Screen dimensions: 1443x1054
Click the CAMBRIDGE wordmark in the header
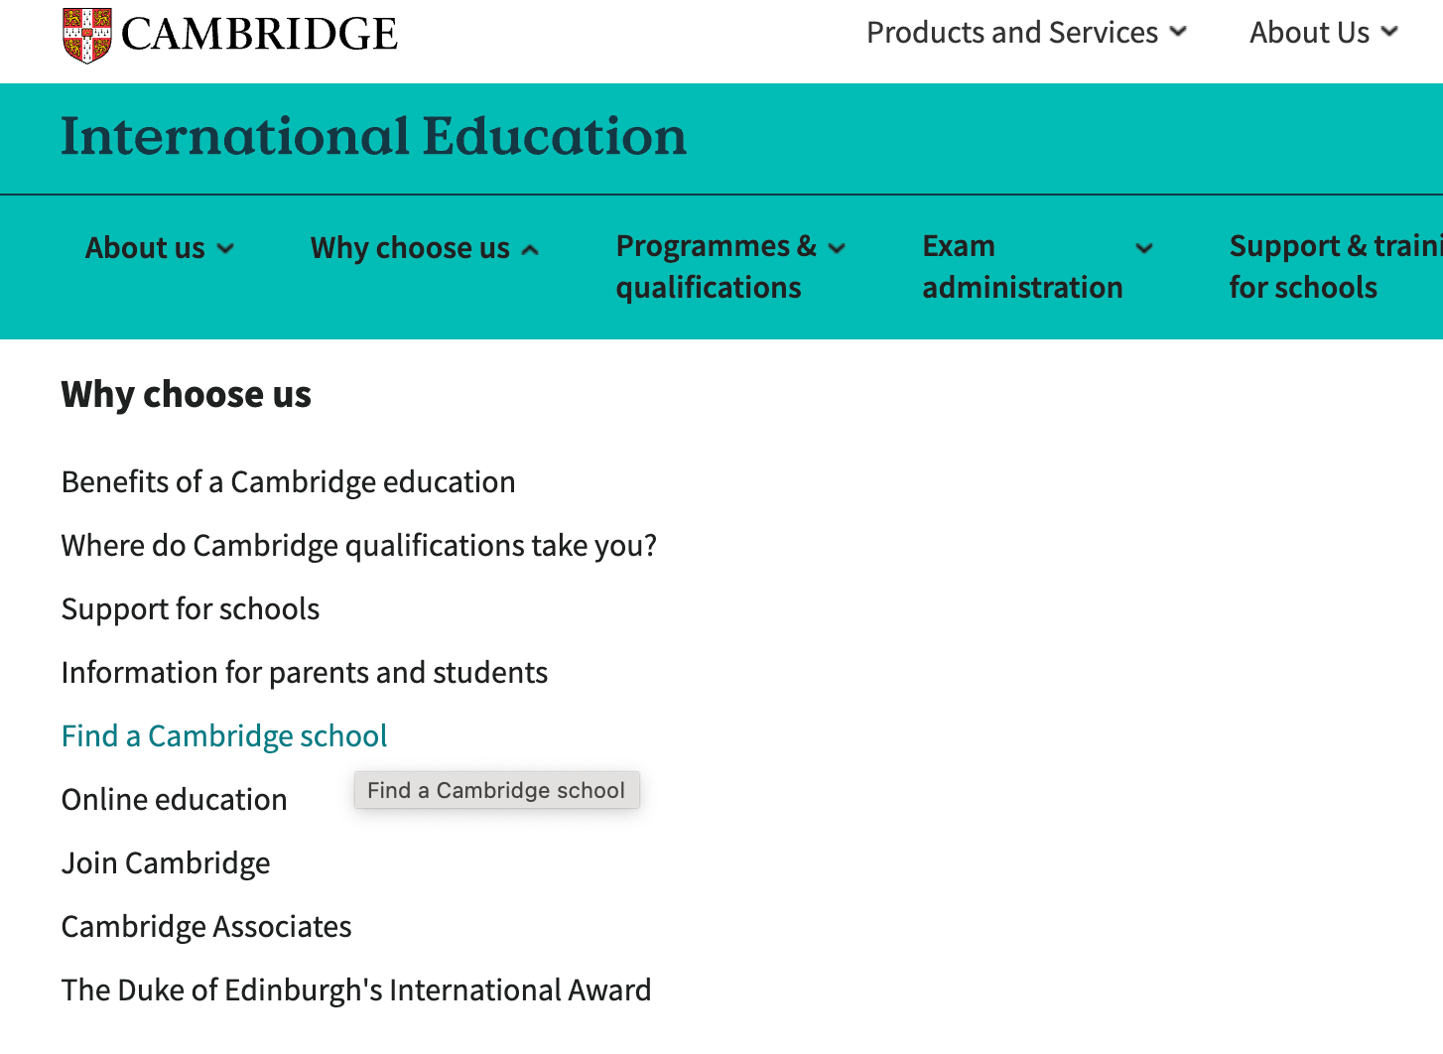point(259,35)
